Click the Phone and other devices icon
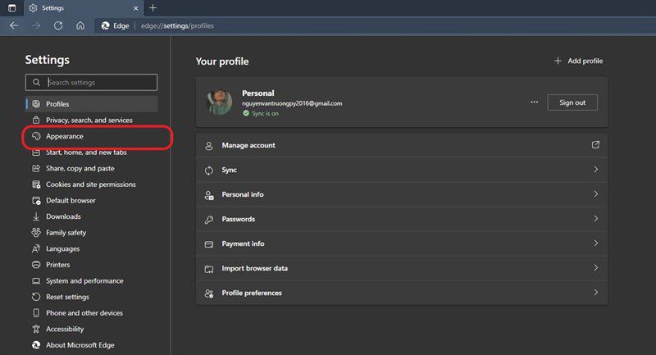The width and height of the screenshot is (656, 355). (36, 312)
